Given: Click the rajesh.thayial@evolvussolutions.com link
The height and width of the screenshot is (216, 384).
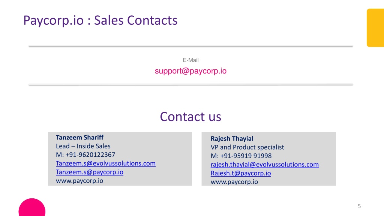Looking at the screenshot, I should coord(264,165).
